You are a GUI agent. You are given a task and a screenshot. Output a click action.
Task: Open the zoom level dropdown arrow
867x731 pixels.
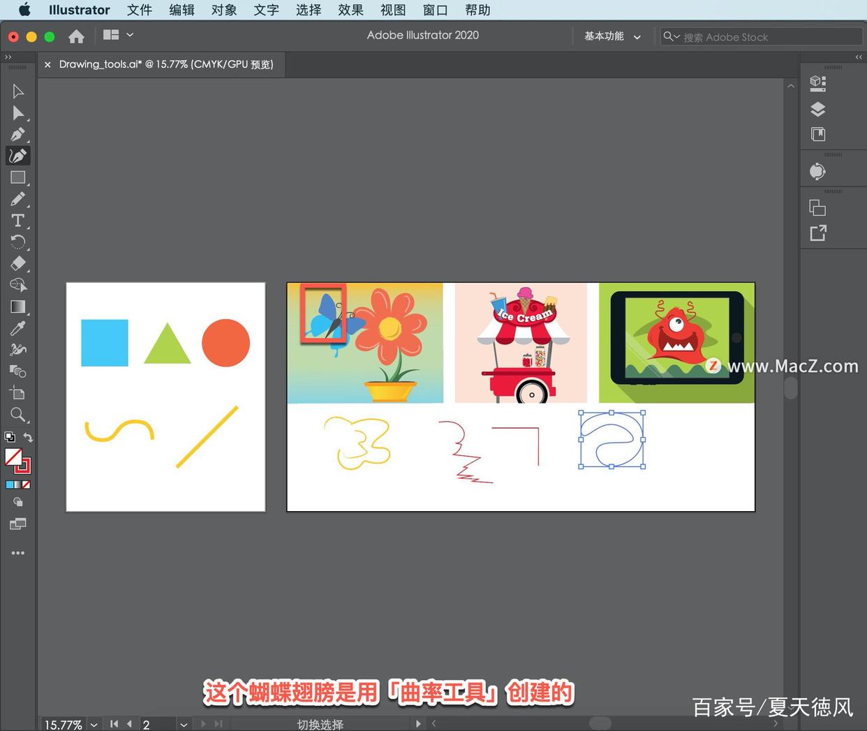click(94, 725)
